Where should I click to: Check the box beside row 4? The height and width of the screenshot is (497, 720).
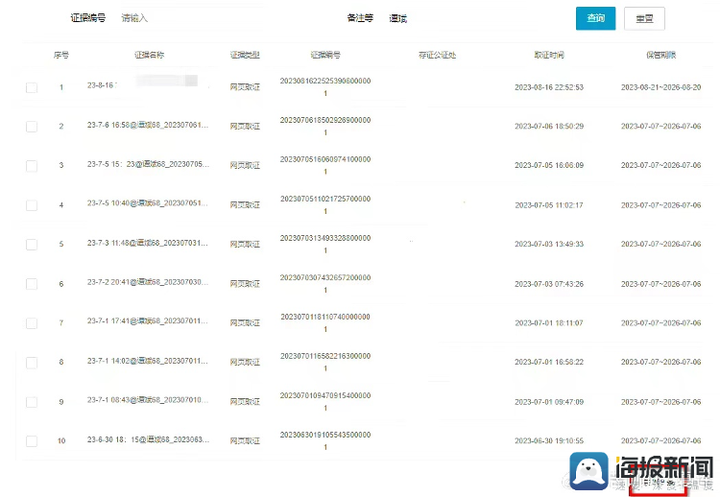tap(32, 205)
